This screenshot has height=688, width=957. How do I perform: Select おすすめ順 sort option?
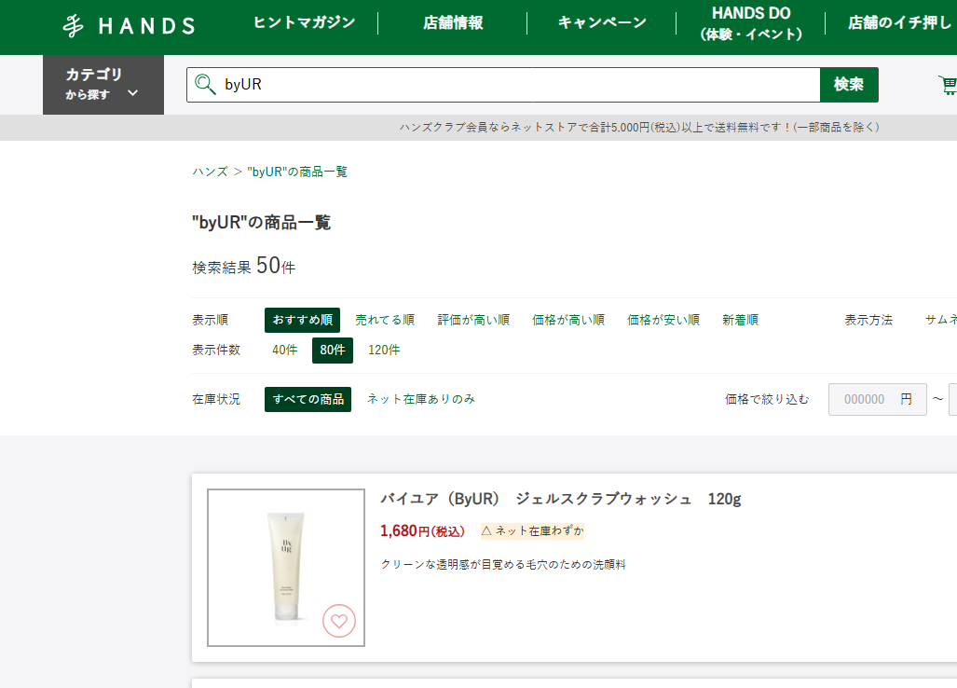[x=302, y=320]
